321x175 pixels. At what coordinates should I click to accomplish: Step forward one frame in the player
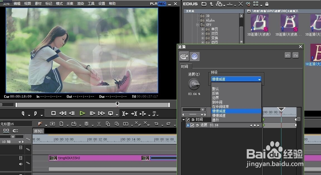pyautogui.click(x=92, y=113)
